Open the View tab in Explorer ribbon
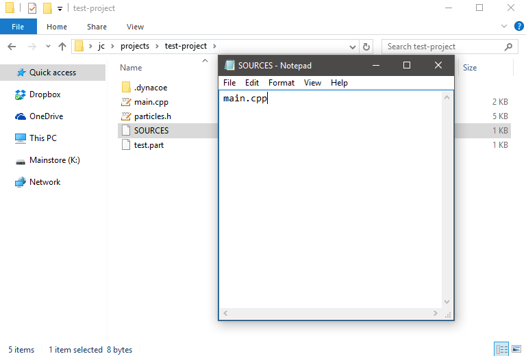526x356 pixels. pos(135,27)
